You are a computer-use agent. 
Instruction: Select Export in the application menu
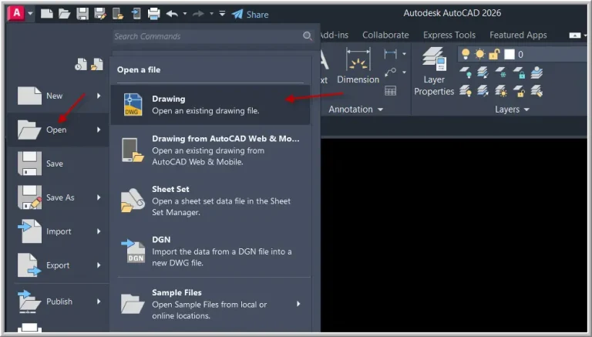click(59, 265)
